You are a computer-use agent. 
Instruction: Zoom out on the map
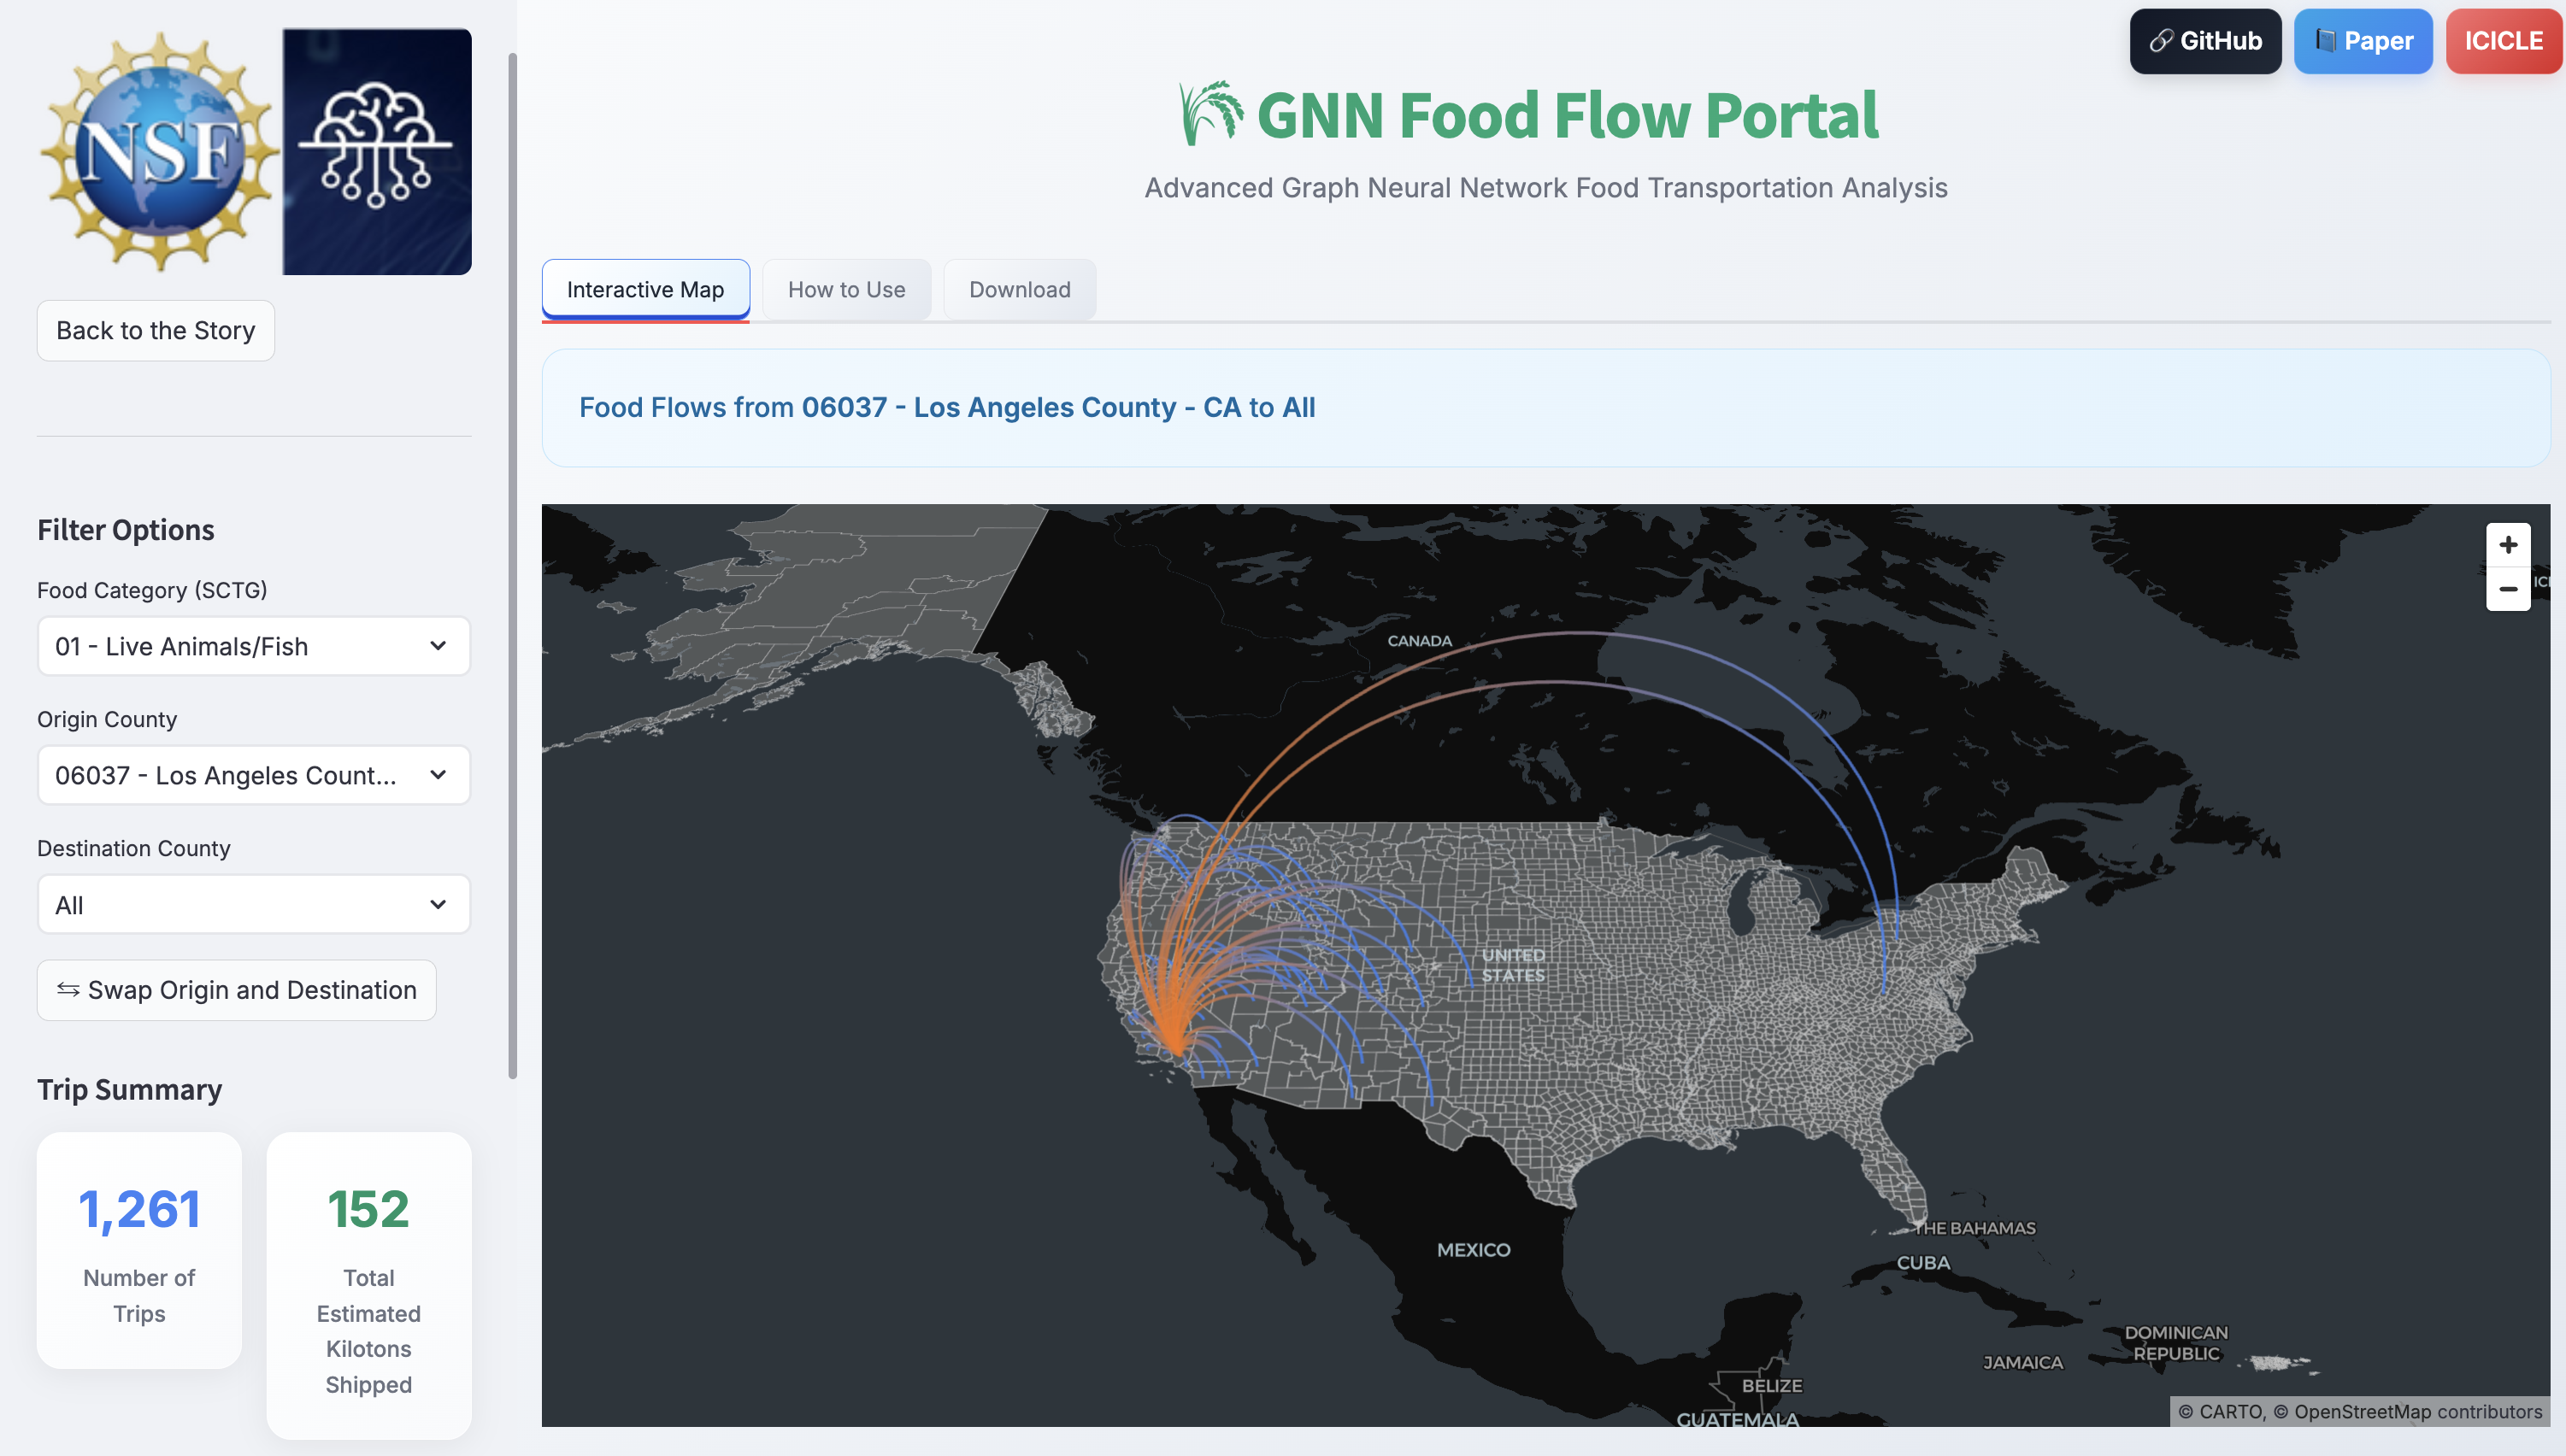[x=2507, y=589]
